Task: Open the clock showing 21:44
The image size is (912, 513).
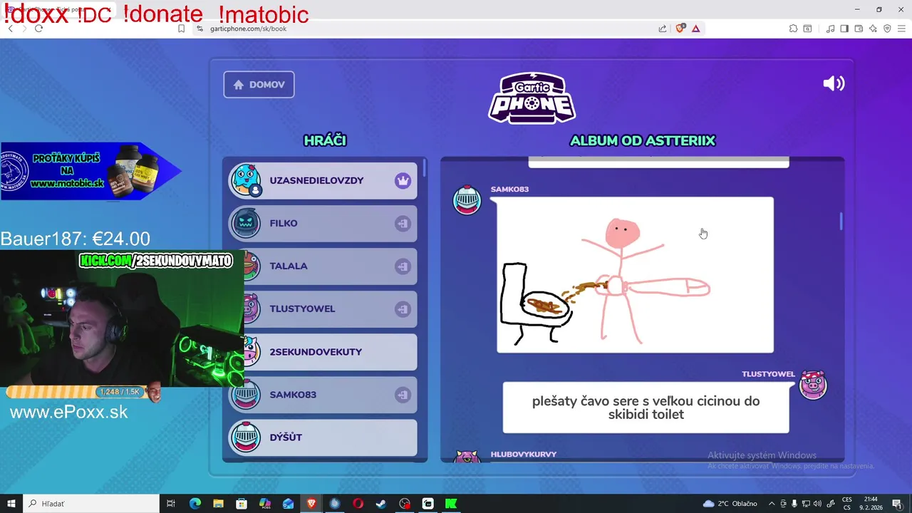Action: click(871, 504)
